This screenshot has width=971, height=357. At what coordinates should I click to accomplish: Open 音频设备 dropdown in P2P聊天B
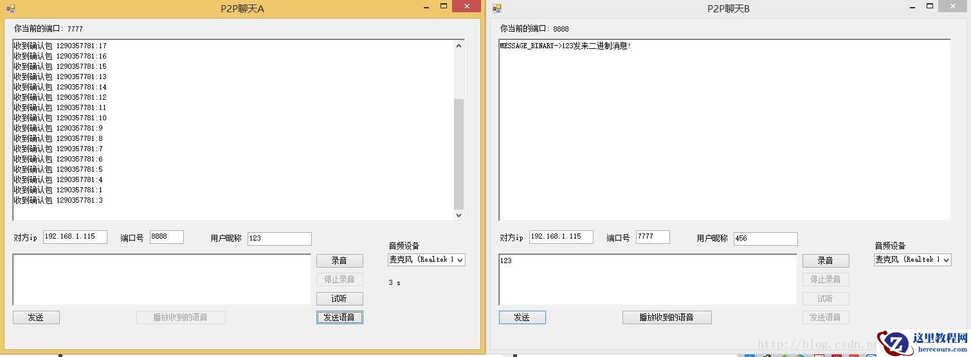pyautogui.click(x=946, y=260)
